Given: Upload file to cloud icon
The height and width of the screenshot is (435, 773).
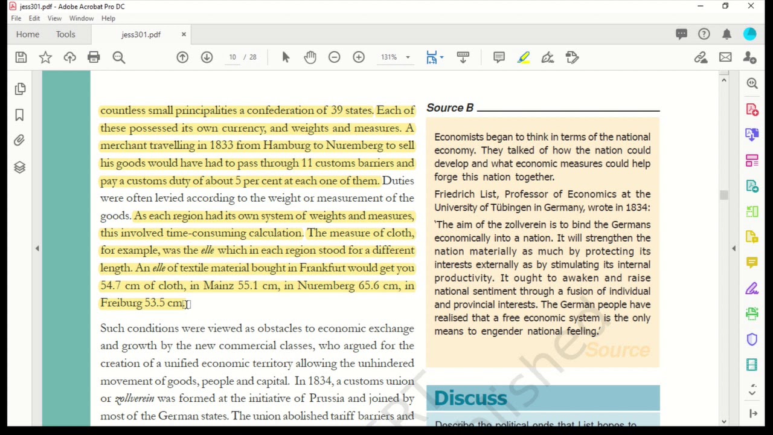Looking at the screenshot, I should pyautogui.click(x=69, y=57).
